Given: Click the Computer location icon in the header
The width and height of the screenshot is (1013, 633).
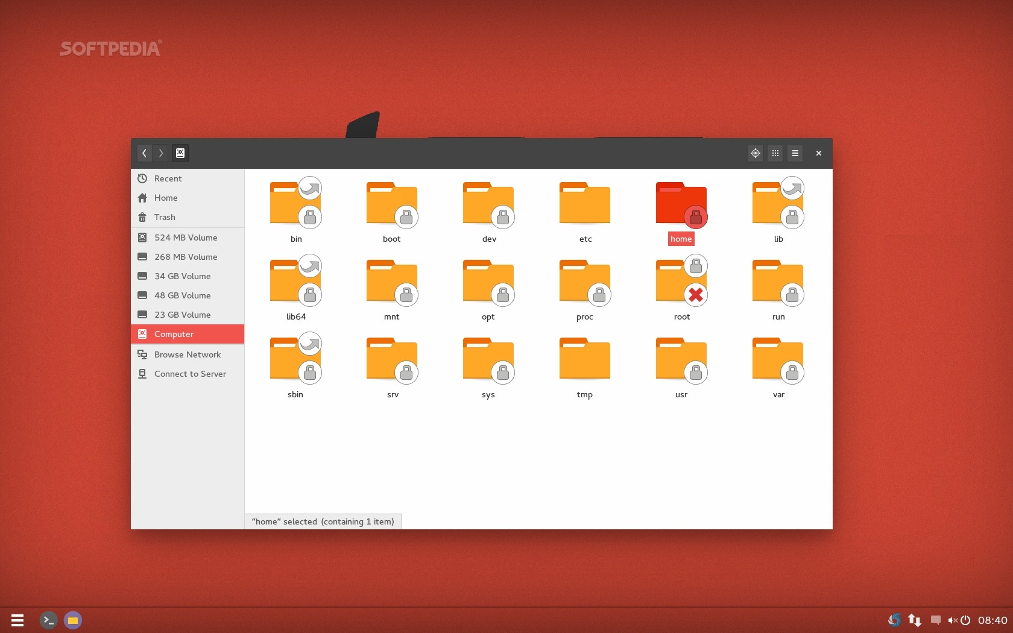Looking at the screenshot, I should 180,153.
